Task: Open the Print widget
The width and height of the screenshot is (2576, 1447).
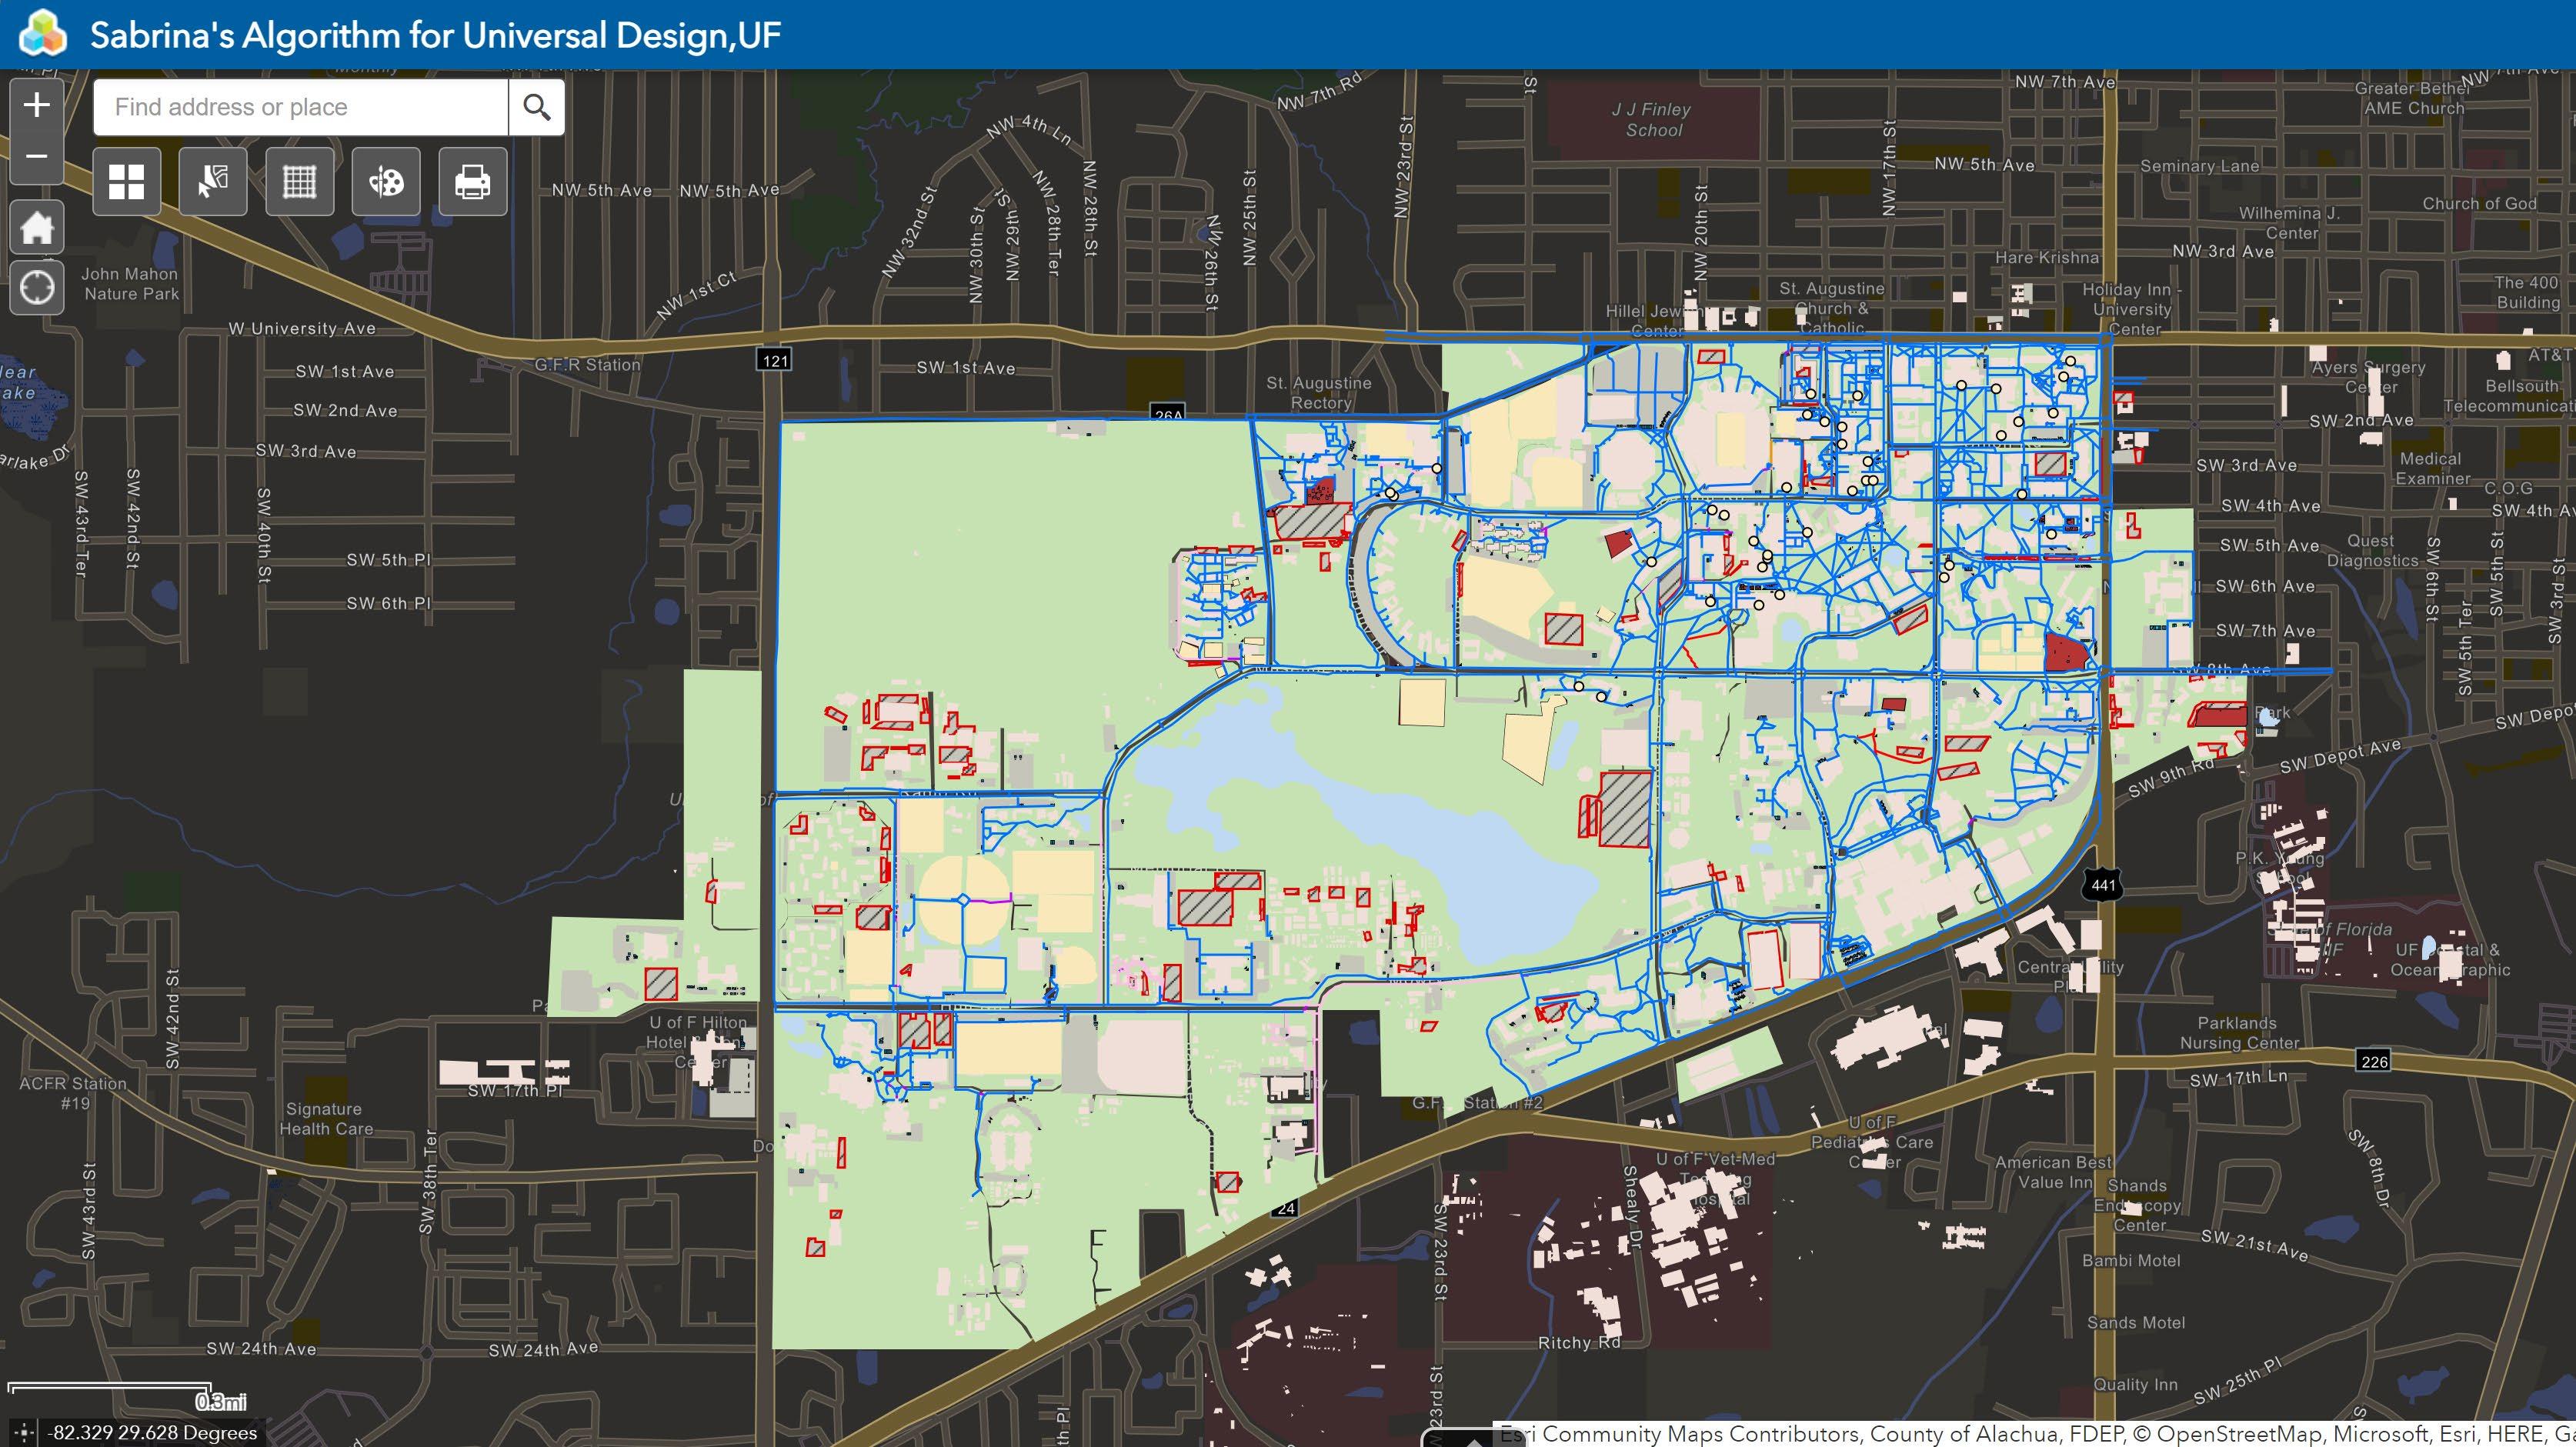Action: point(472,182)
